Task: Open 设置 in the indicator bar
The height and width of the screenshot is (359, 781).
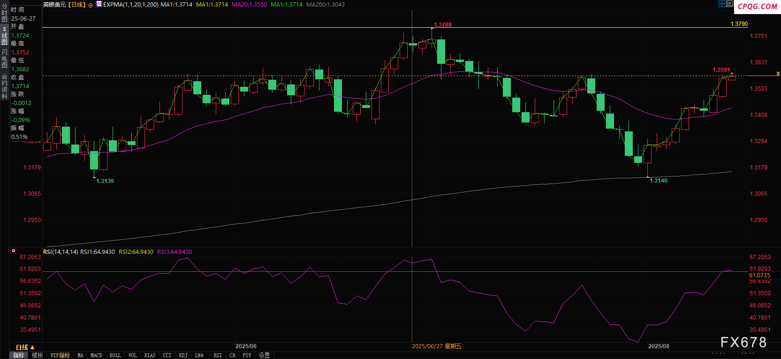Action: click(265, 355)
